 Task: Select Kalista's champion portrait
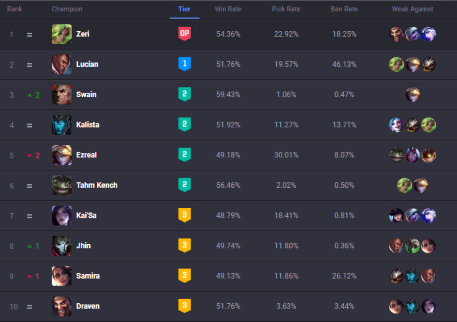tap(62, 125)
